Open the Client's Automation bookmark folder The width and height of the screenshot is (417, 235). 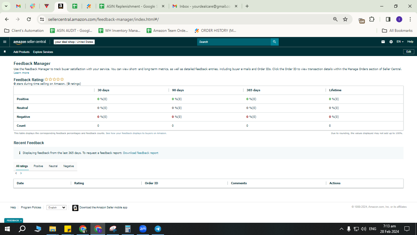tap(24, 31)
